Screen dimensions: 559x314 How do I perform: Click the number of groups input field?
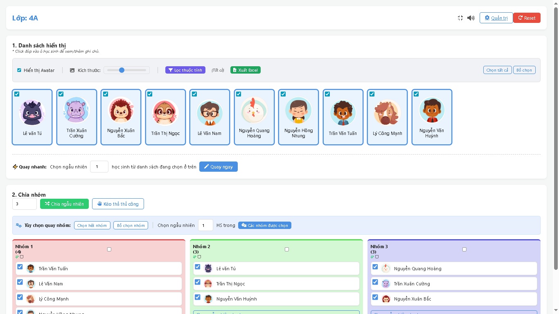[x=25, y=204]
